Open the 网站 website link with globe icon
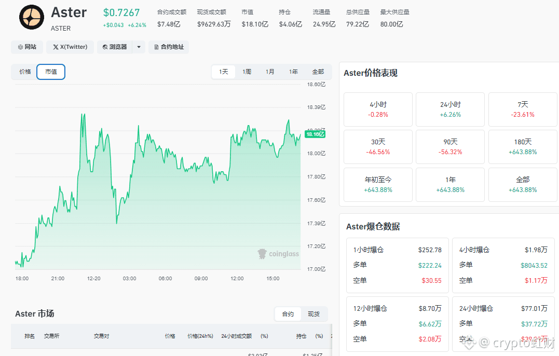The image size is (559, 356). [27, 47]
